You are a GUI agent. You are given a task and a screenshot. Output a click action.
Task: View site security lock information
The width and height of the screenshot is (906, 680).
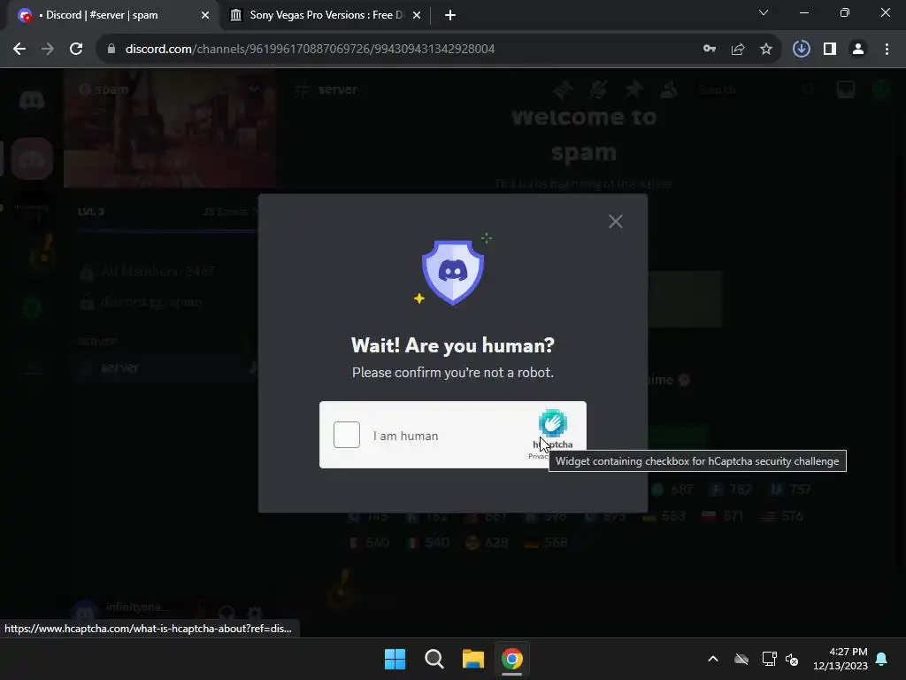click(x=111, y=49)
